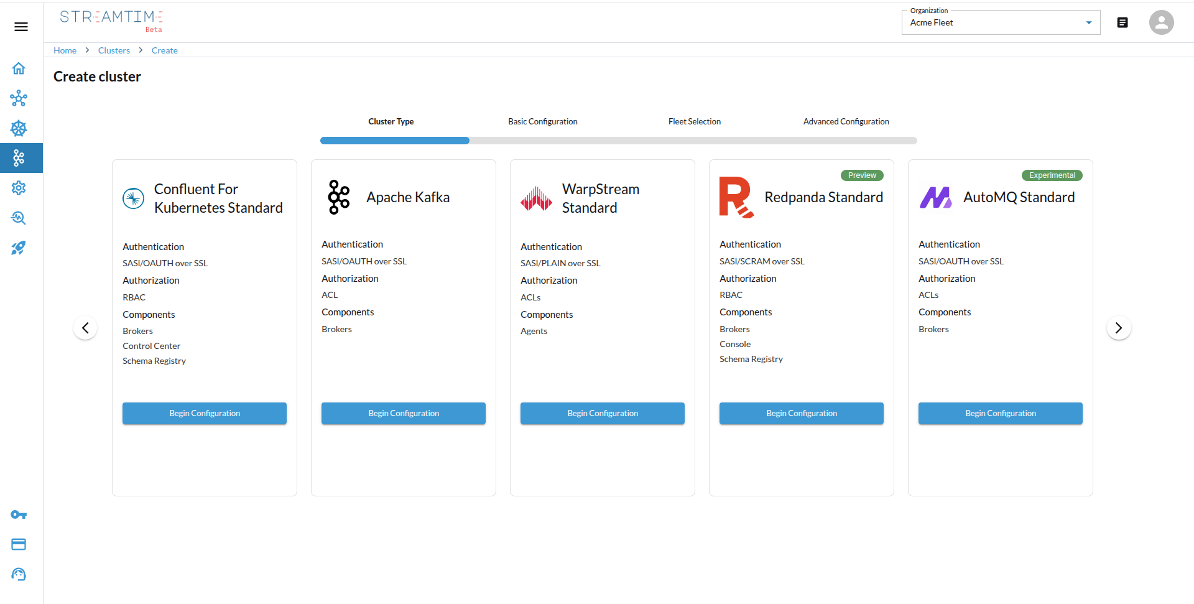Open the documentation notes icon in header
Viewport: 1194px width, 604px height.
pos(1122,22)
